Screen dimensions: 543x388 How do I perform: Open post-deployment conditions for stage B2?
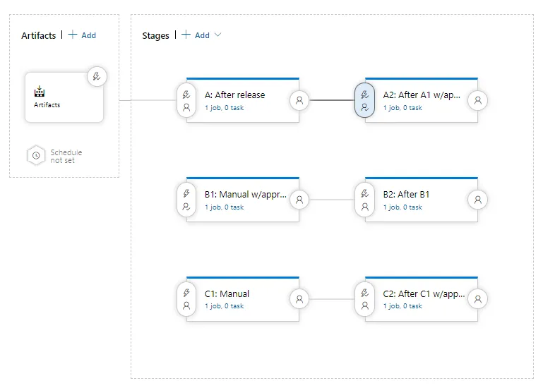point(478,200)
